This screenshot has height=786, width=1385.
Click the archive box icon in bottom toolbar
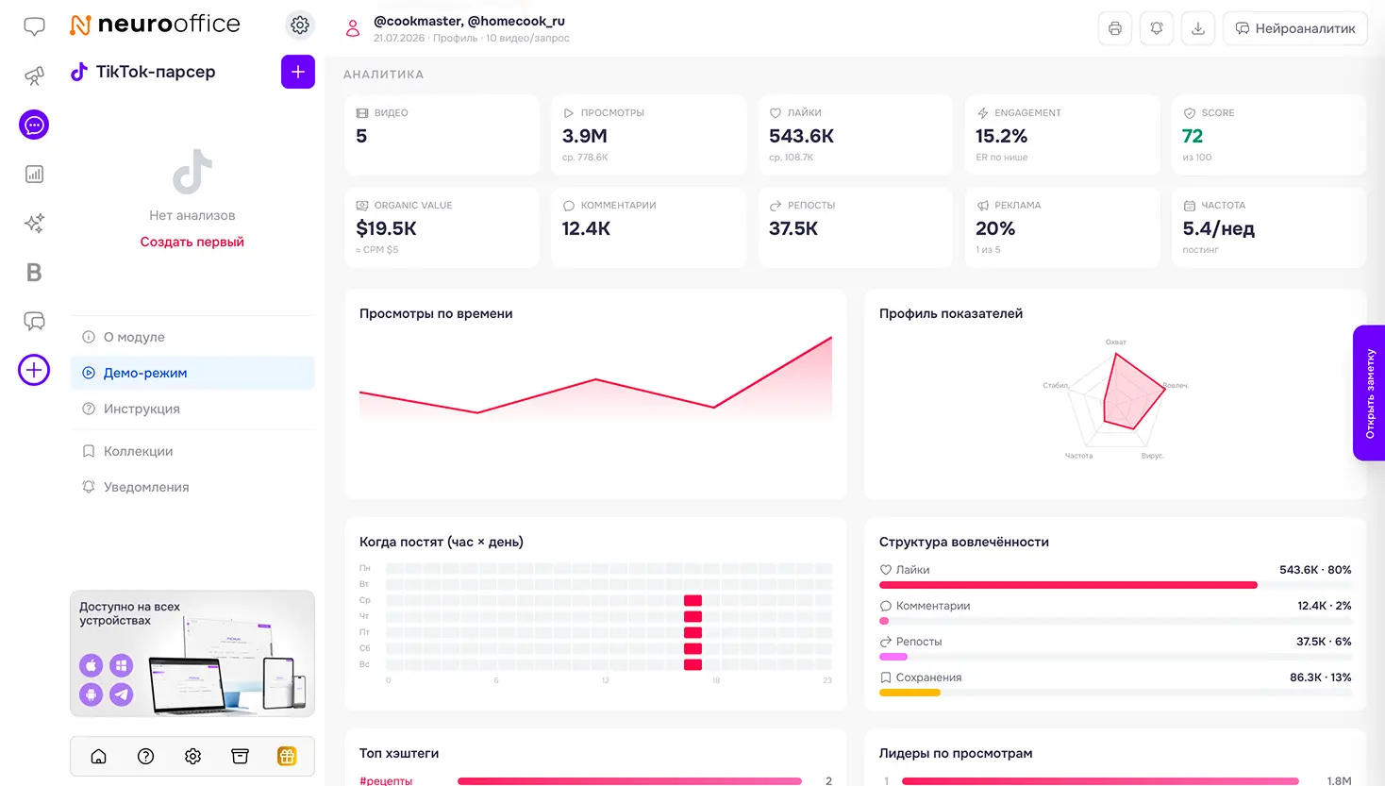point(240,756)
